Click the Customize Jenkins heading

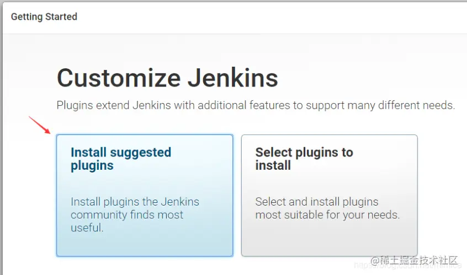point(167,78)
